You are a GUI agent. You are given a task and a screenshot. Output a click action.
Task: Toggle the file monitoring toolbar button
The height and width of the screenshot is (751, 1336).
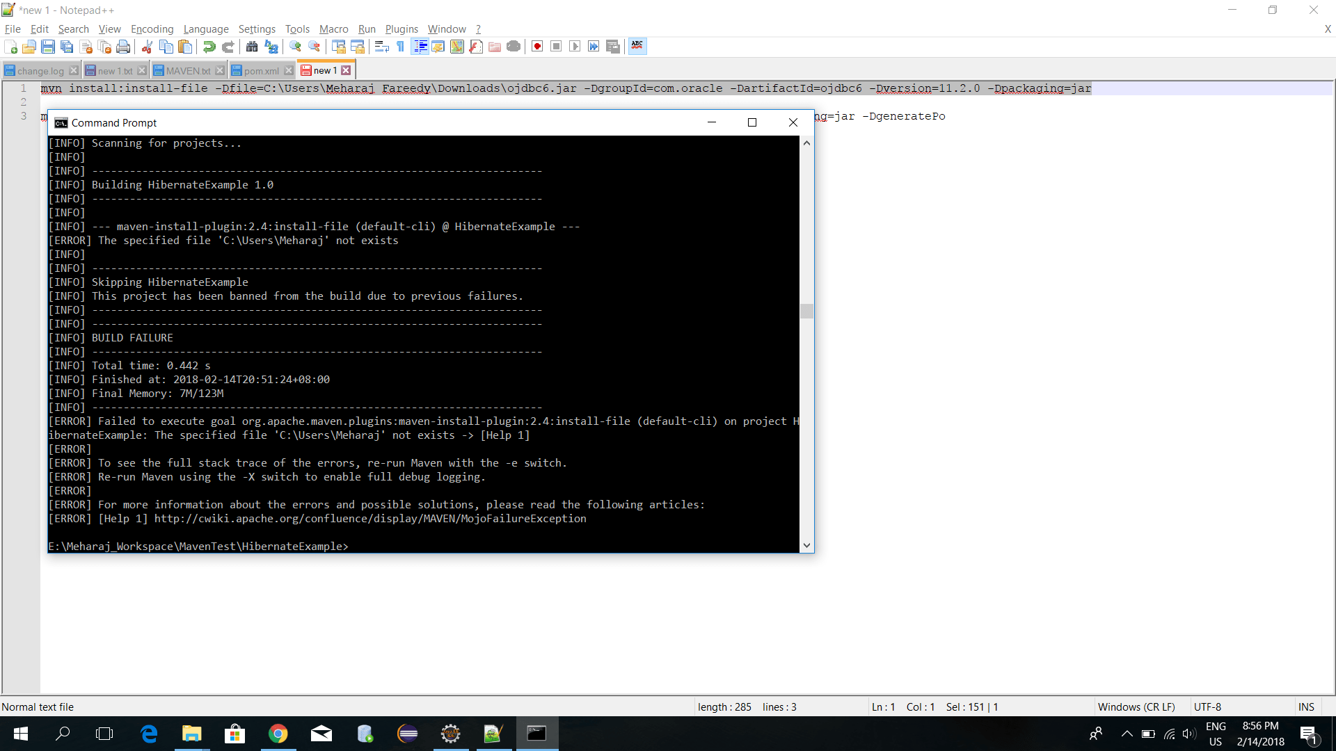tap(513, 47)
